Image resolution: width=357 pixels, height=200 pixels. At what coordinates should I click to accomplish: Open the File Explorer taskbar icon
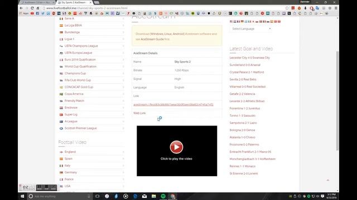pyautogui.click(x=154, y=196)
